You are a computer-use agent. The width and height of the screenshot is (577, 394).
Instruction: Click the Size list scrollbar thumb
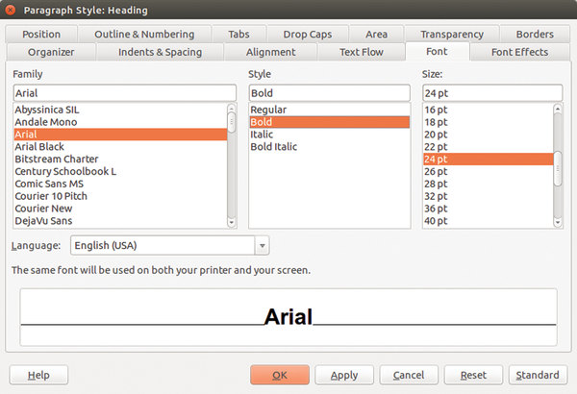(558, 169)
